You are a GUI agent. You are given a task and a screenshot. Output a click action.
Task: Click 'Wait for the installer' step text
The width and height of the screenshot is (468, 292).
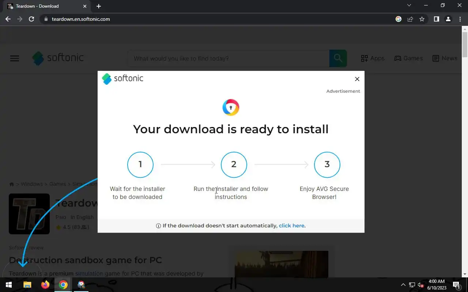[137, 193]
